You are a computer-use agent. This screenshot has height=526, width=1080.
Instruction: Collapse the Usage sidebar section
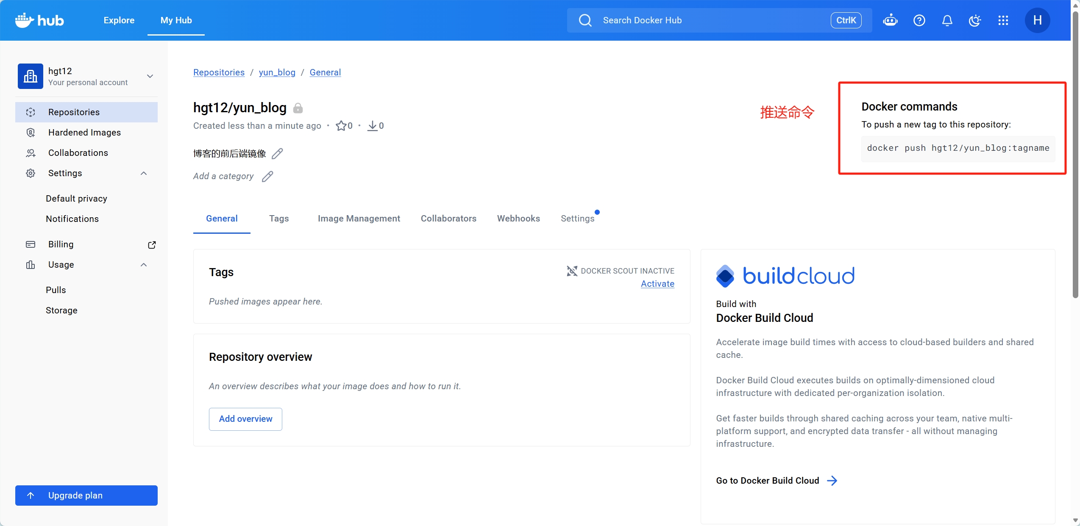[x=144, y=265]
